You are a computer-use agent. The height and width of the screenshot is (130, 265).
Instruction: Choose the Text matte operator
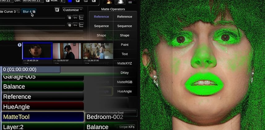pos(125,54)
